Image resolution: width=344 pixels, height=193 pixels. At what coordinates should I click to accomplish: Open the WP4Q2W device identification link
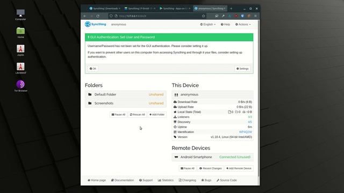246,132
